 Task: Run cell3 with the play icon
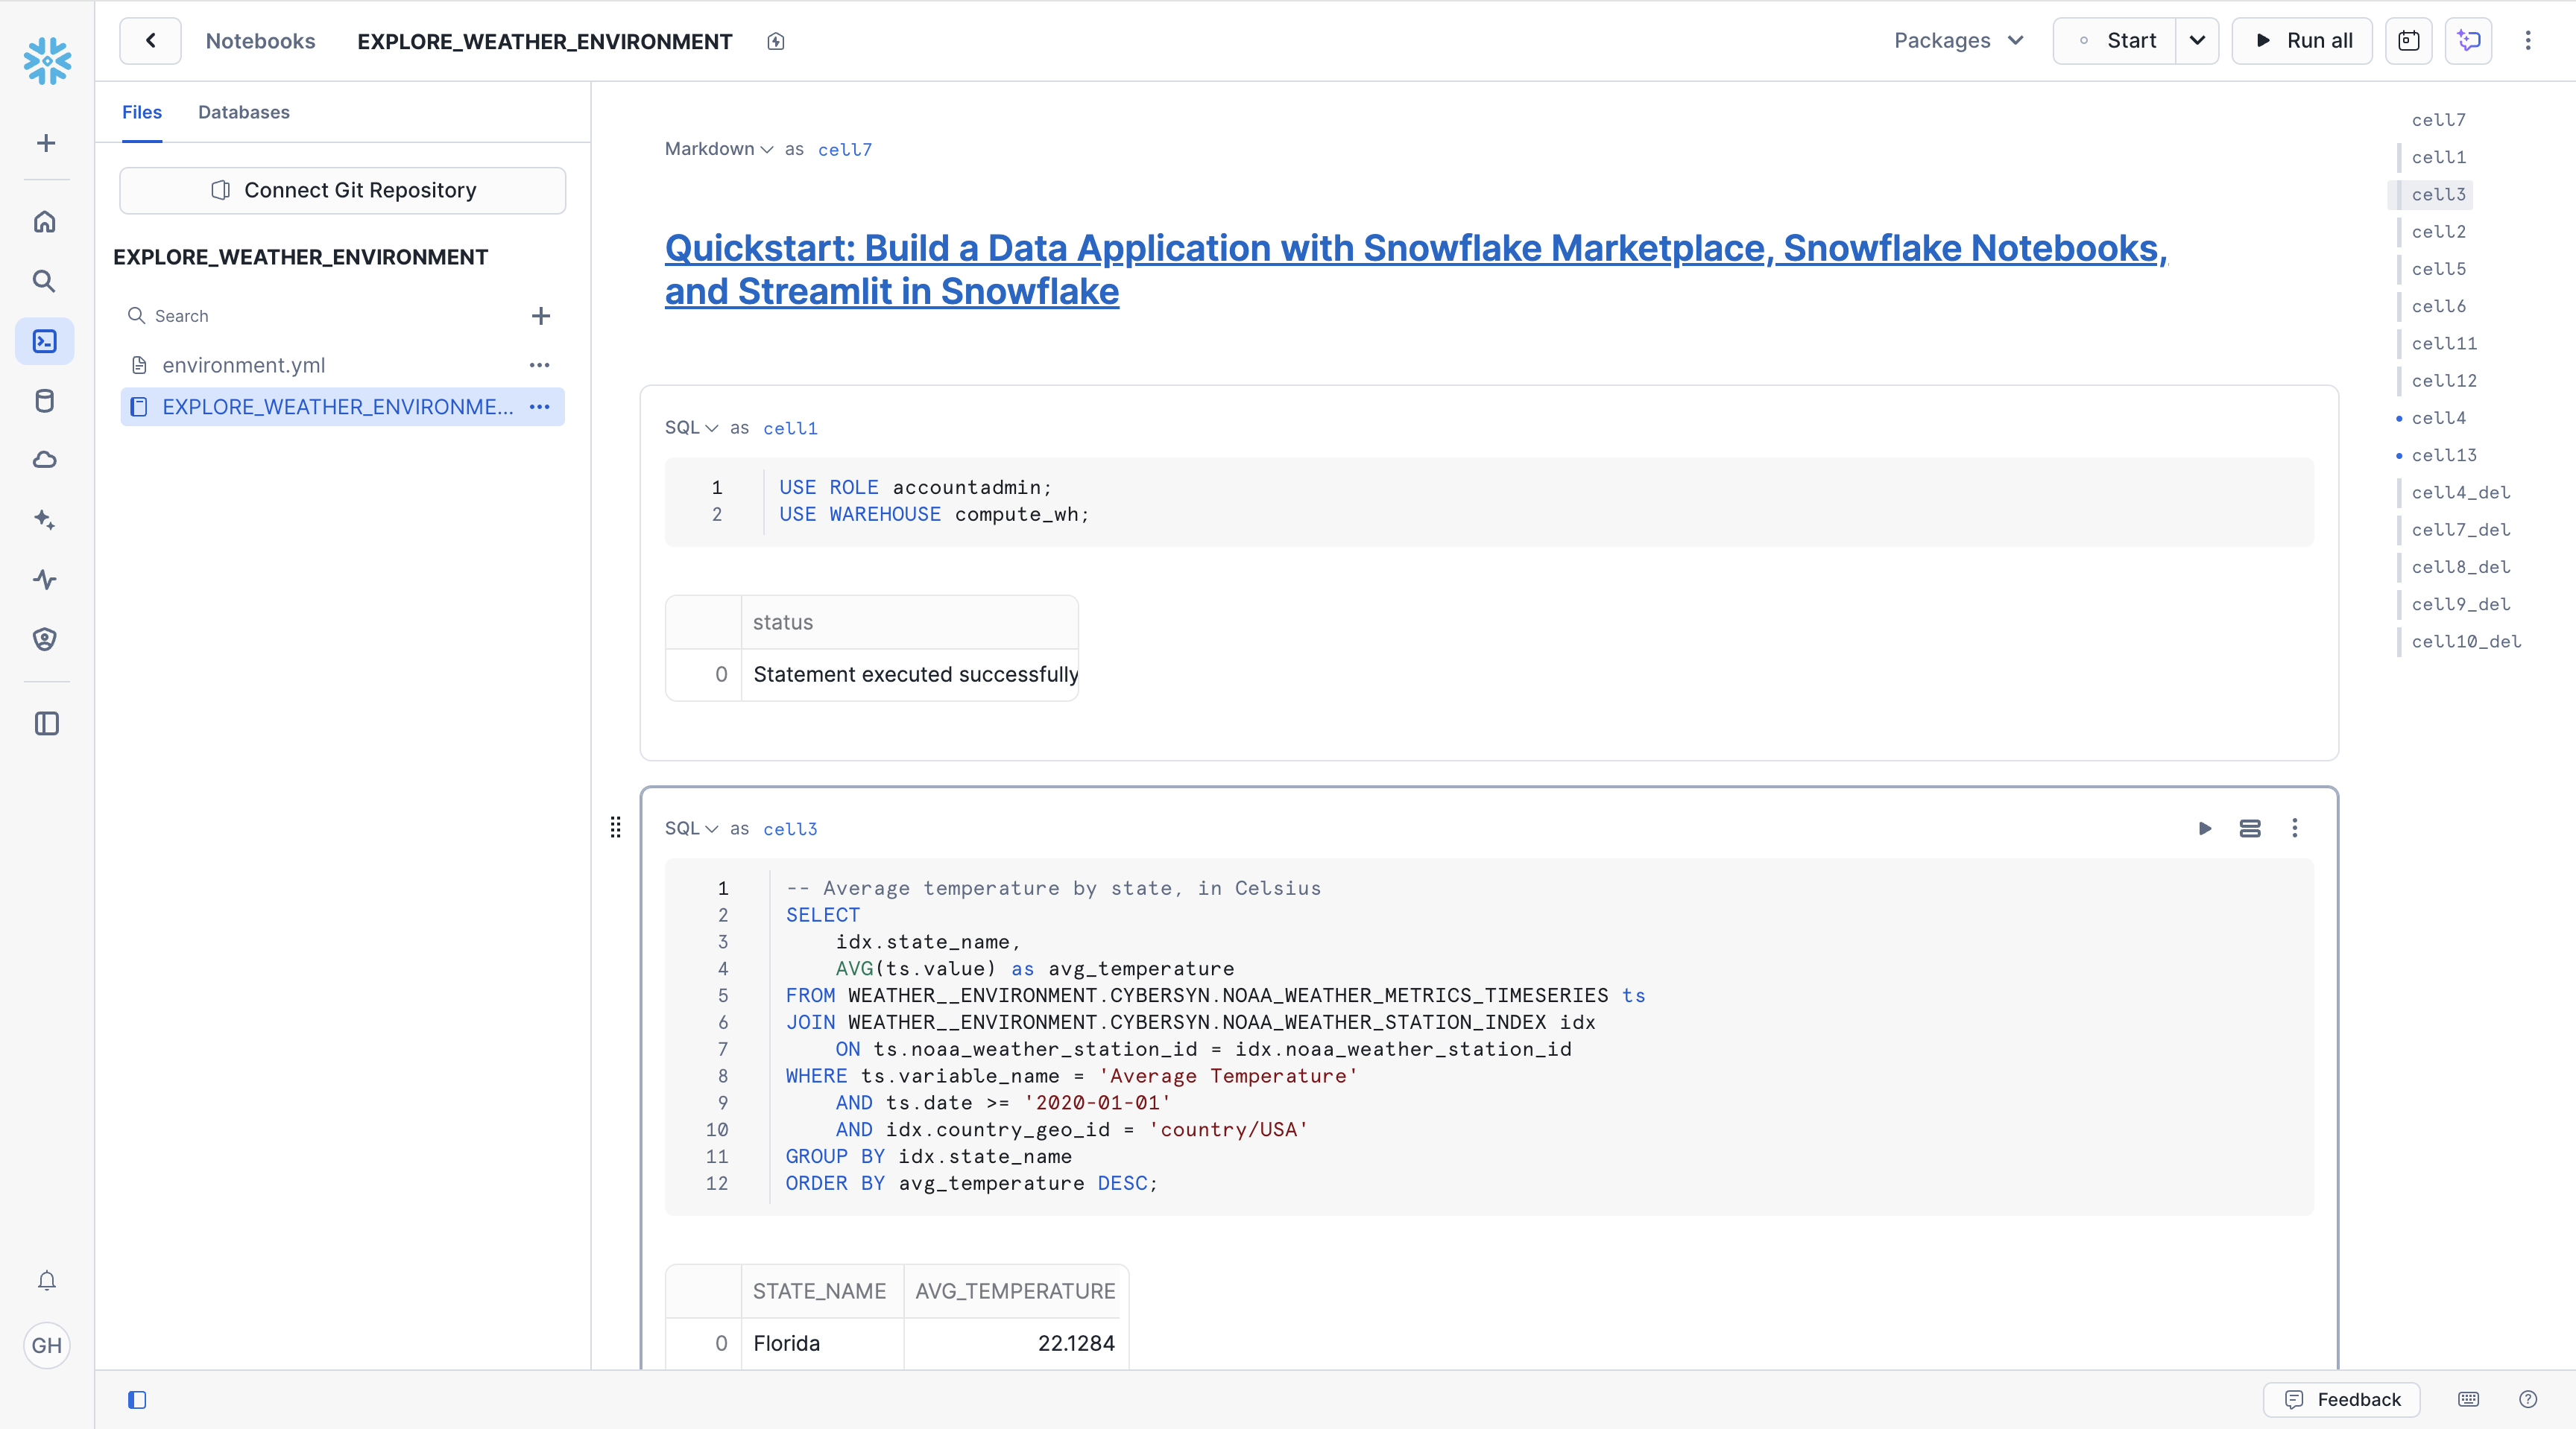point(2205,828)
